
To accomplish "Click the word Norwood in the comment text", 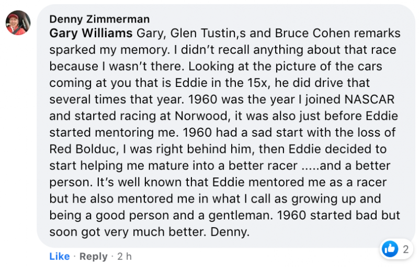I will 201,116.
